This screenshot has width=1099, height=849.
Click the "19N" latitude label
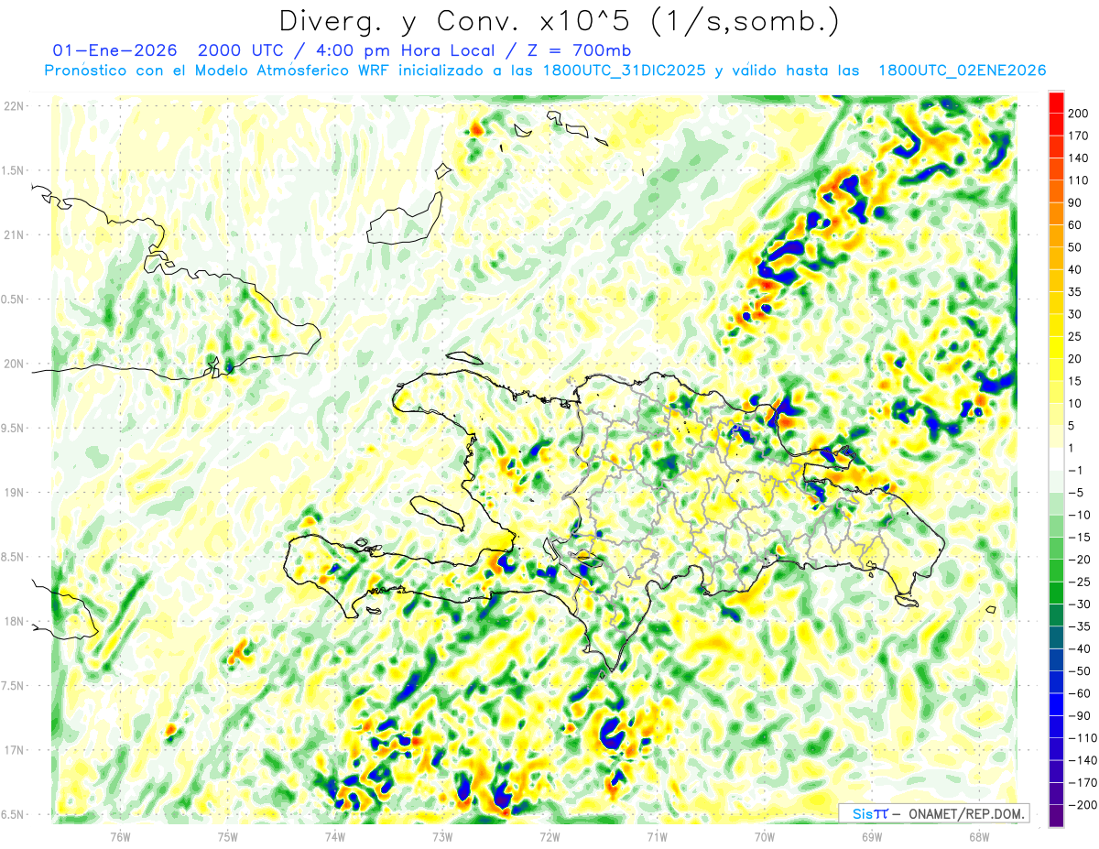[13, 493]
